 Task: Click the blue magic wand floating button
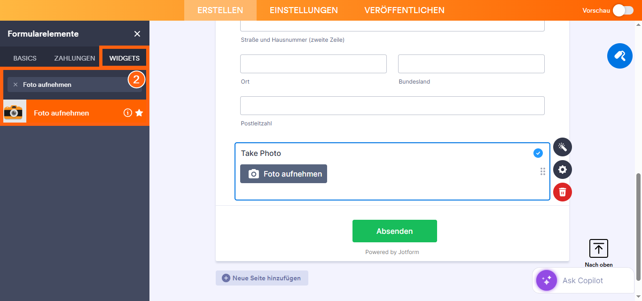pyautogui.click(x=619, y=55)
